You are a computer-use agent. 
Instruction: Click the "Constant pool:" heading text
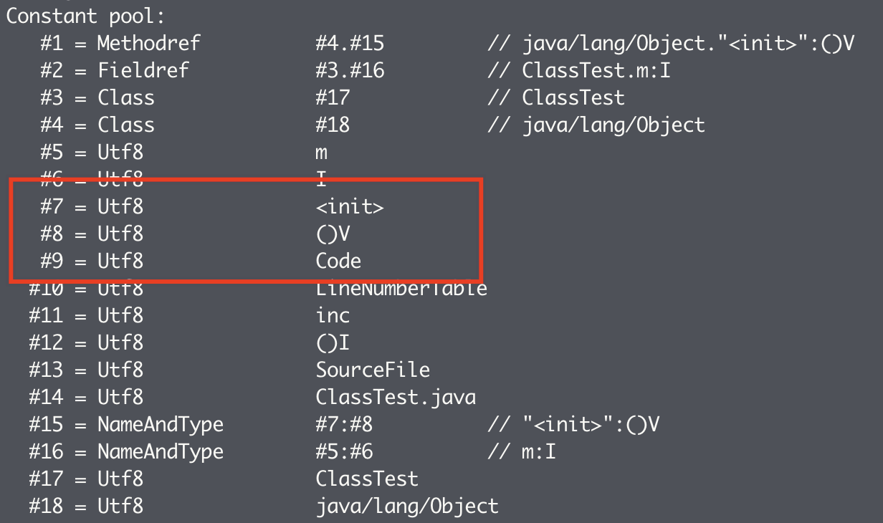tap(85, 16)
